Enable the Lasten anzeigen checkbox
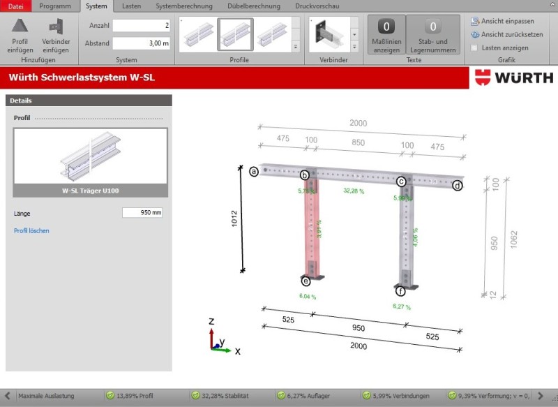The image size is (558, 407). (475, 47)
